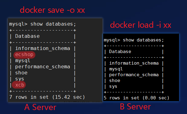Click '5 rows in set (0.00 sec)' text

pyautogui.click(x=136, y=98)
